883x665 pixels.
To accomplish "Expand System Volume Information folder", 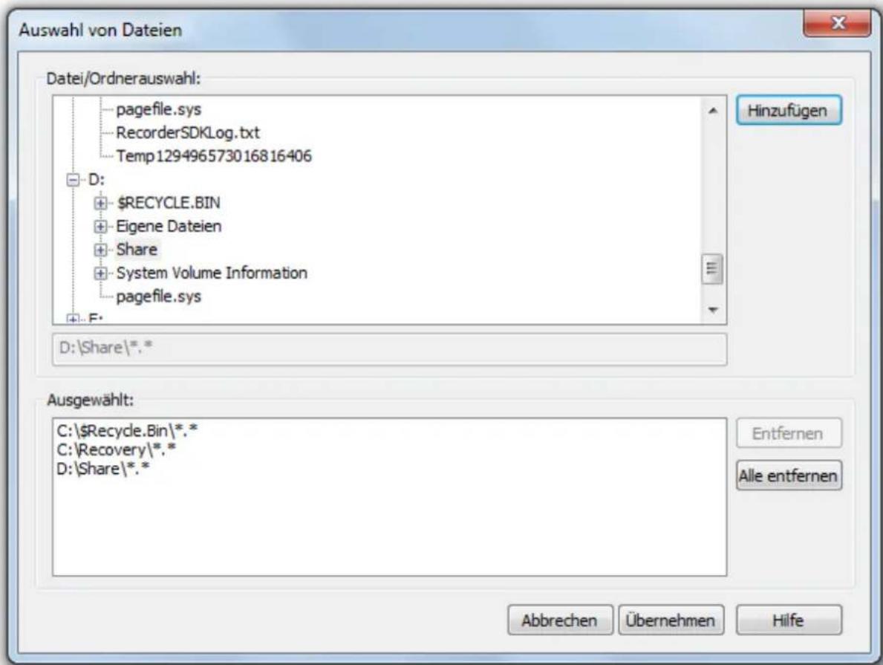I will tap(100, 273).
